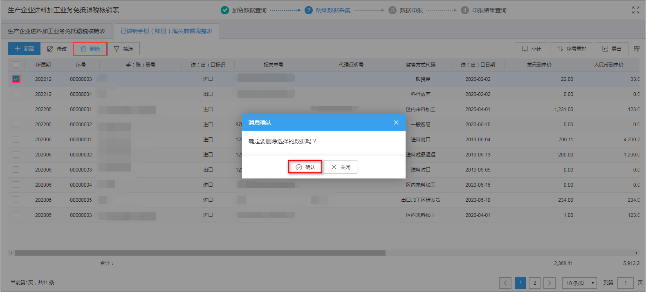Viewport: 646px width, 292px height.
Task: Click the 进（出）口日期 column header
Action: [x=478, y=65]
